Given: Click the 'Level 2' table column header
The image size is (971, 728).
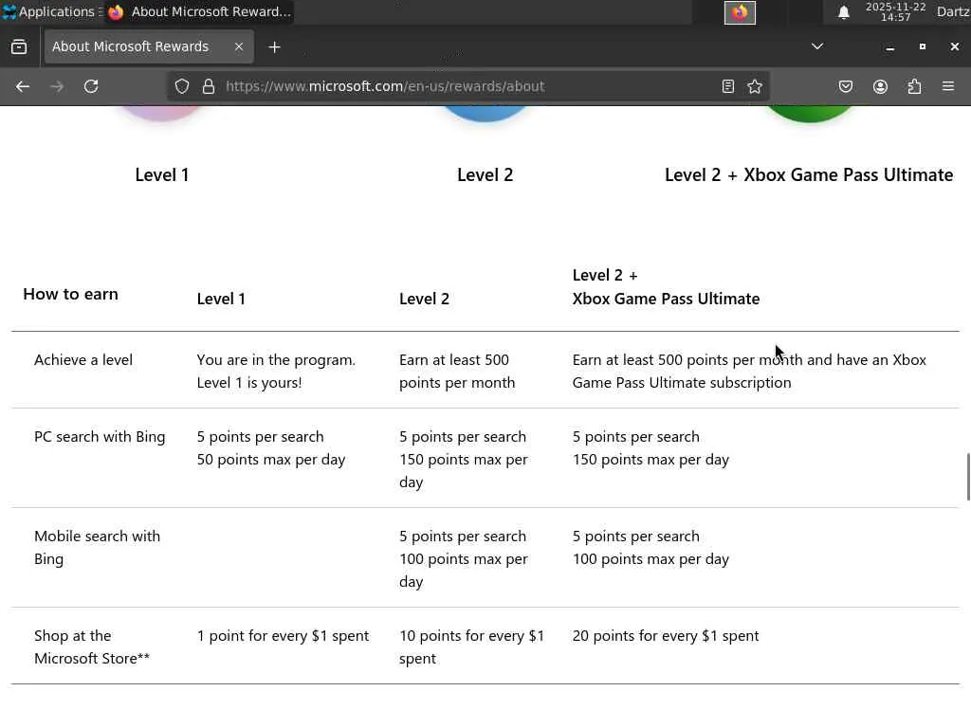Looking at the screenshot, I should (x=424, y=299).
